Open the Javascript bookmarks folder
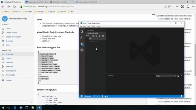The width and height of the screenshot is (196, 110). coord(39,12)
